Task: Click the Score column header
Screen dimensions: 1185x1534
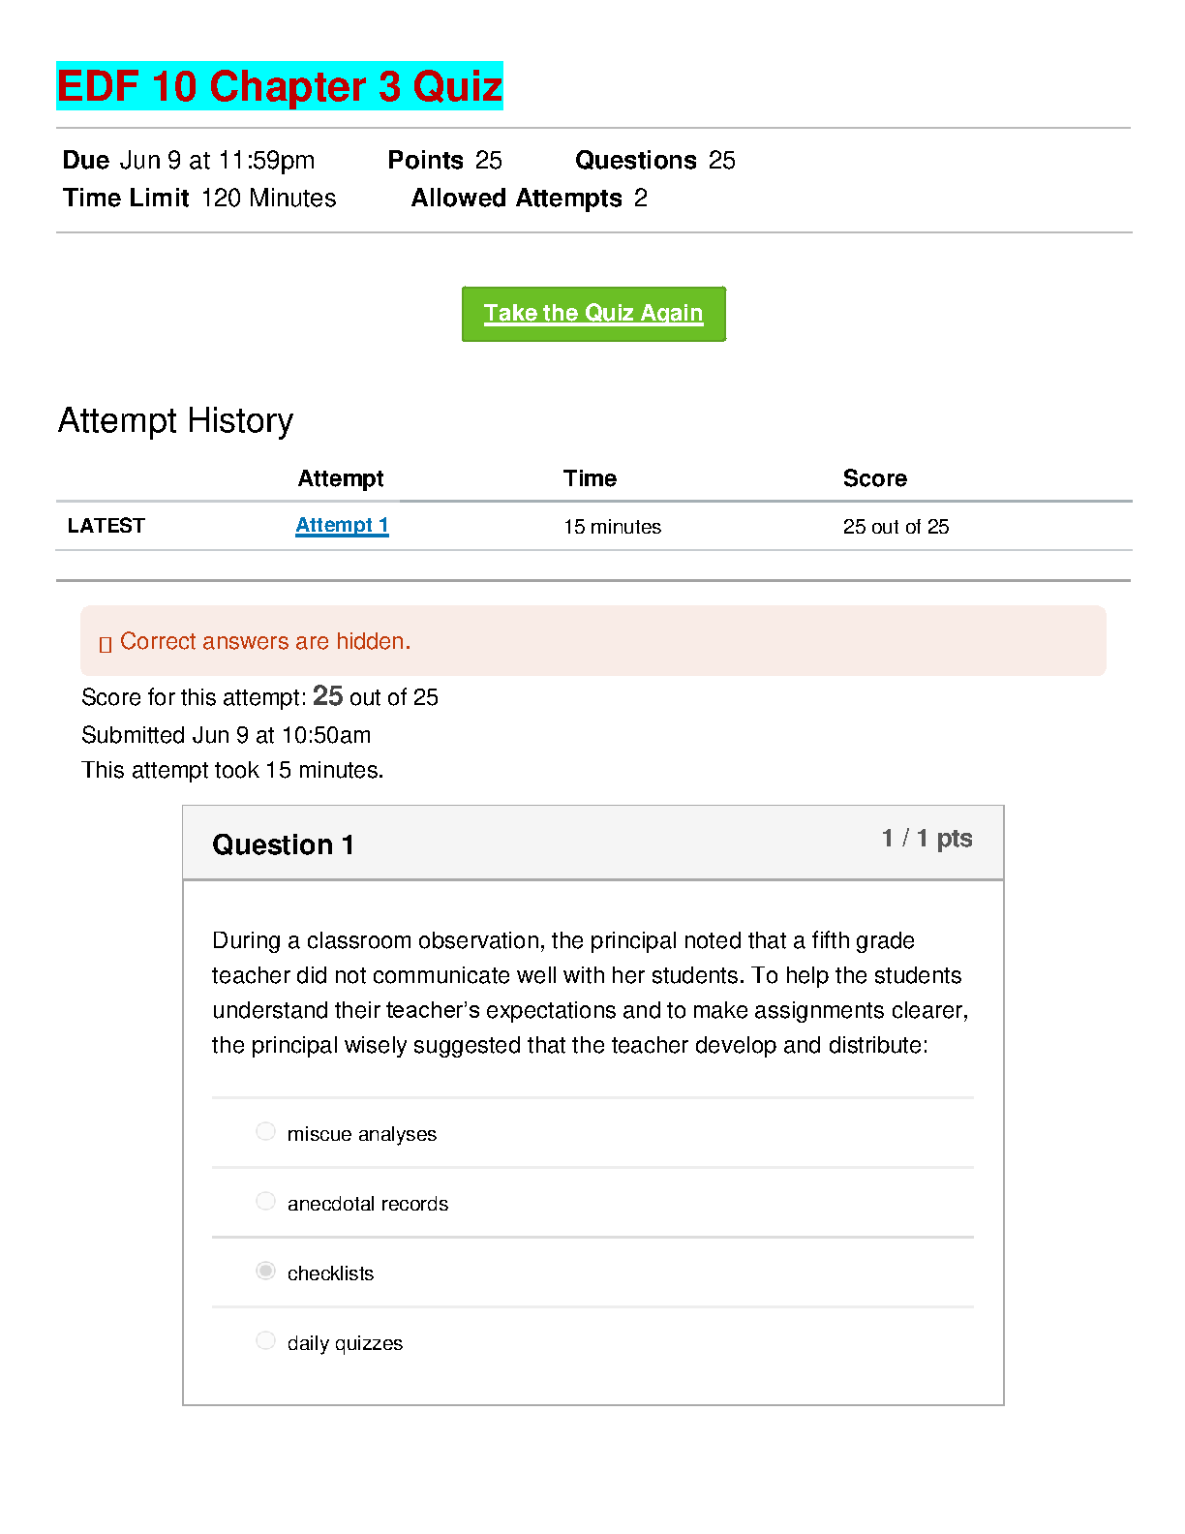Action: click(874, 478)
